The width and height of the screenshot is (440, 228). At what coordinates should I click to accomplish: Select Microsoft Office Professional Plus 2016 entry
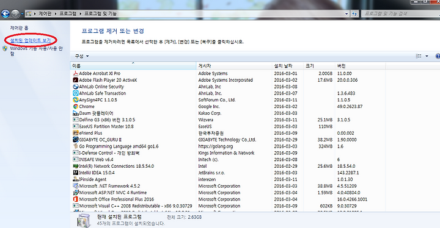point(117,199)
